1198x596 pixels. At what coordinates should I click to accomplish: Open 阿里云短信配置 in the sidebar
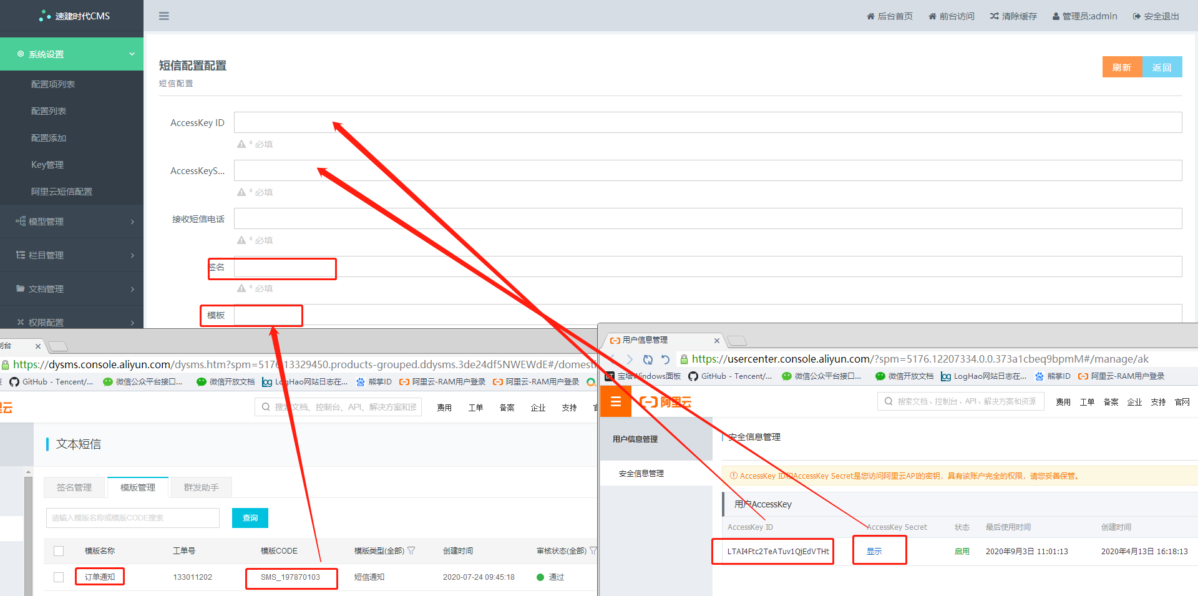coord(62,192)
